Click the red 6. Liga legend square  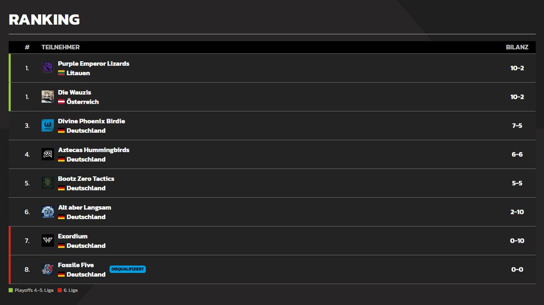(x=59, y=290)
